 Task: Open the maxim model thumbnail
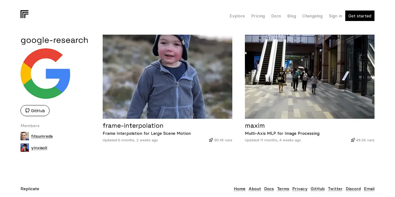tap(309, 77)
